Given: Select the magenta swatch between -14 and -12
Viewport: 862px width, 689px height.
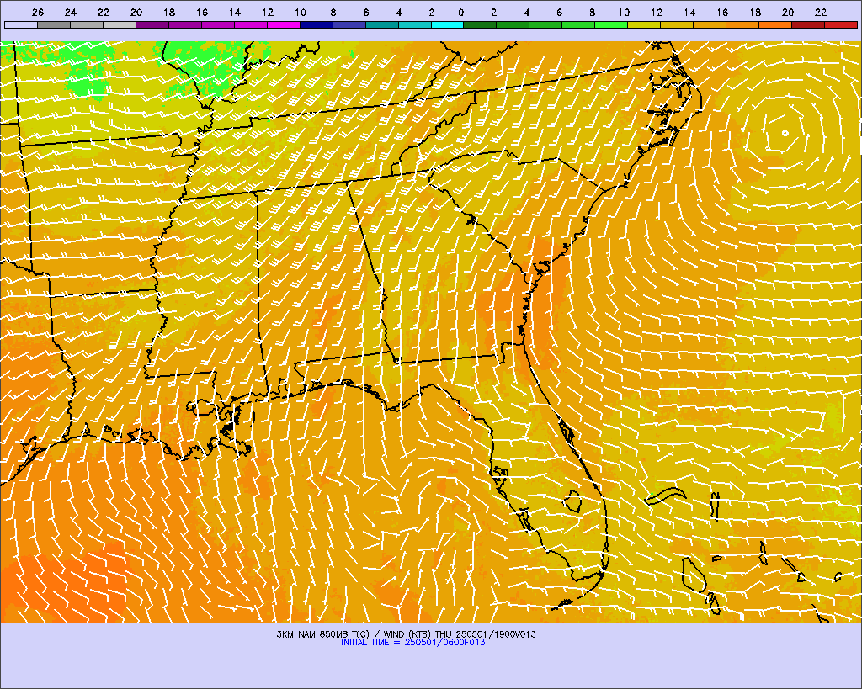Looking at the screenshot, I should pyautogui.click(x=251, y=24).
